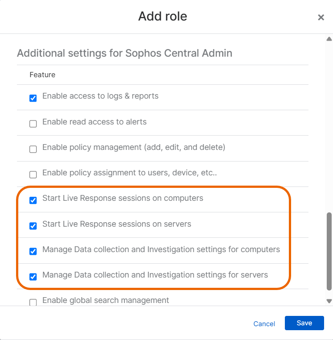Uncheck Manage Data collection for computers checkbox
333x340 pixels.
pyautogui.click(x=33, y=251)
